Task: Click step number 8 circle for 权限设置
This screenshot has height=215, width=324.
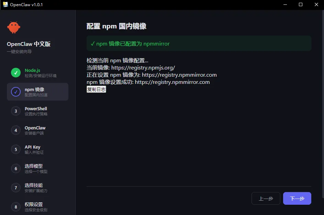Action: (16, 207)
